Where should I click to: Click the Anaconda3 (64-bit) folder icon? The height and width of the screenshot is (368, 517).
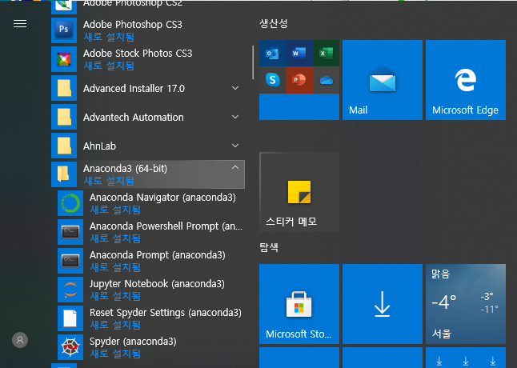[64, 174]
